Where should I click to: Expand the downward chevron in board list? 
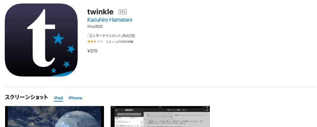[142, 118]
